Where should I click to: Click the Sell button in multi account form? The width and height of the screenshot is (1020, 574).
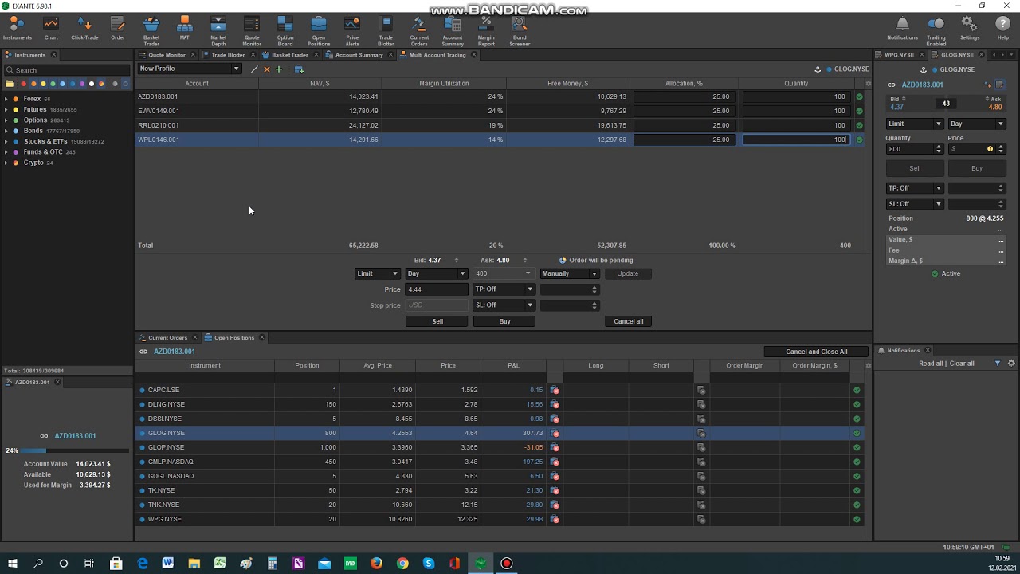point(437,321)
